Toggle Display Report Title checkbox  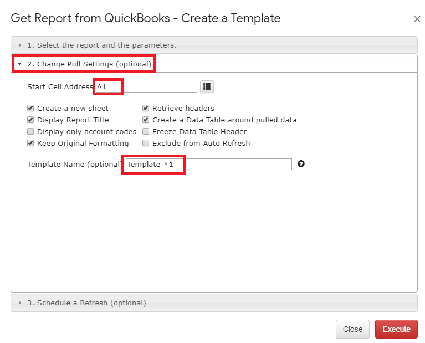pos(30,120)
